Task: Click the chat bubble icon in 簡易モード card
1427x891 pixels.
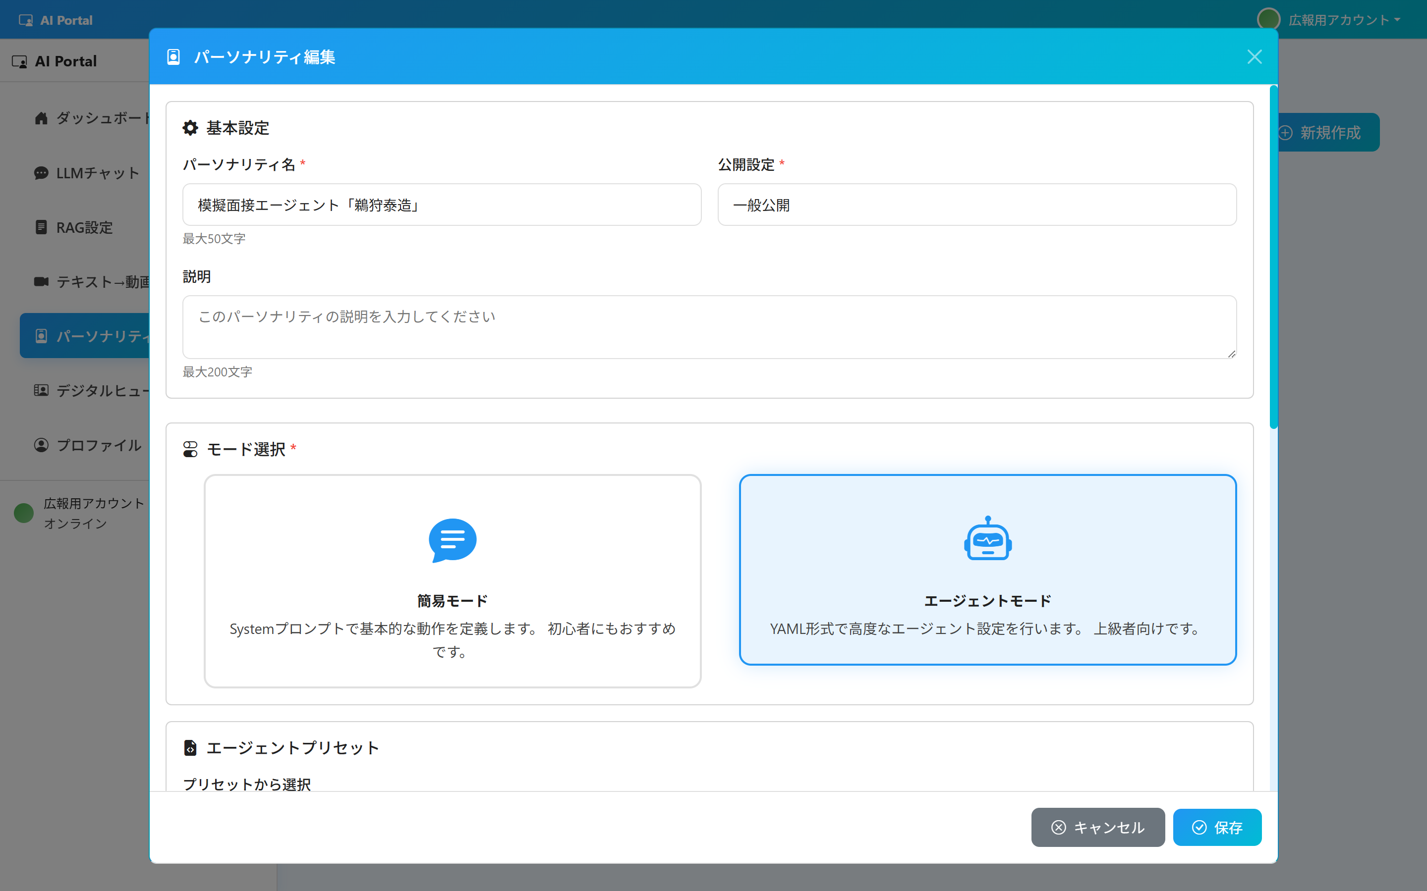Action: (452, 540)
